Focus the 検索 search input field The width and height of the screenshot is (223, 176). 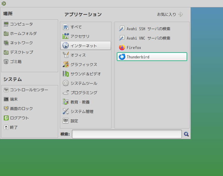tap(127, 134)
